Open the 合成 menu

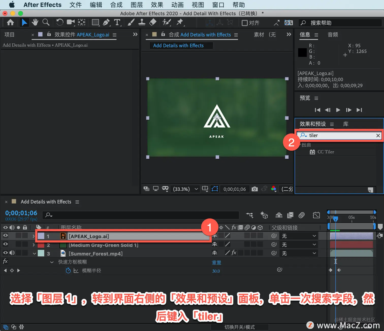116,5
